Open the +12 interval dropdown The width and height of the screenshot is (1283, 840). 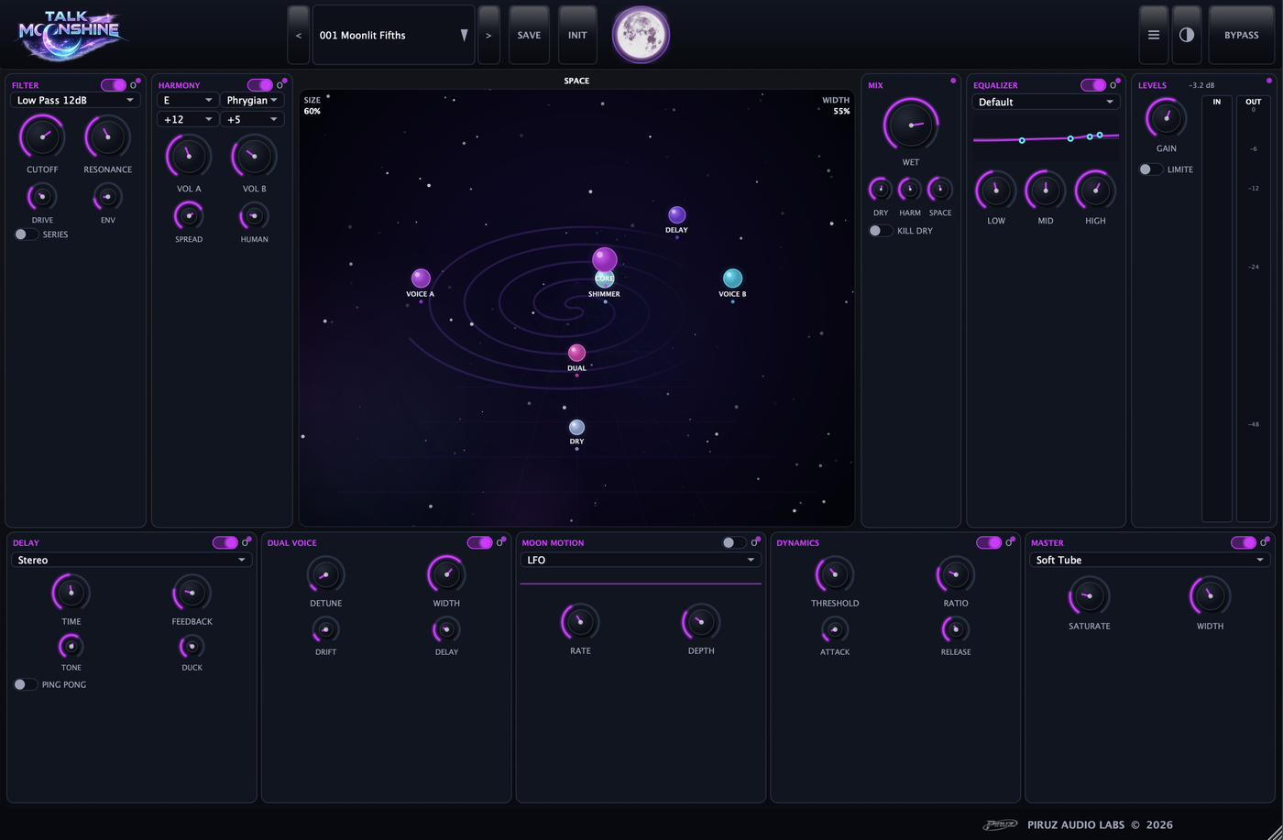tap(188, 119)
